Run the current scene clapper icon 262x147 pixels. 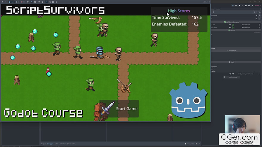(x=246, y=6)
